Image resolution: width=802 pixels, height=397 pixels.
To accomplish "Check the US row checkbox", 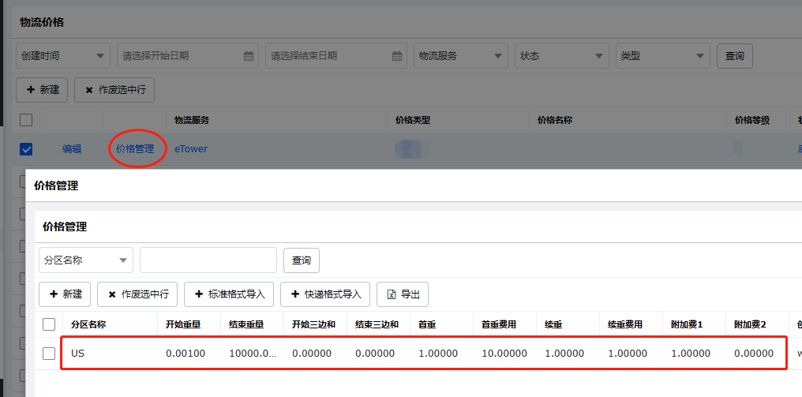I will tap(49, 353).
